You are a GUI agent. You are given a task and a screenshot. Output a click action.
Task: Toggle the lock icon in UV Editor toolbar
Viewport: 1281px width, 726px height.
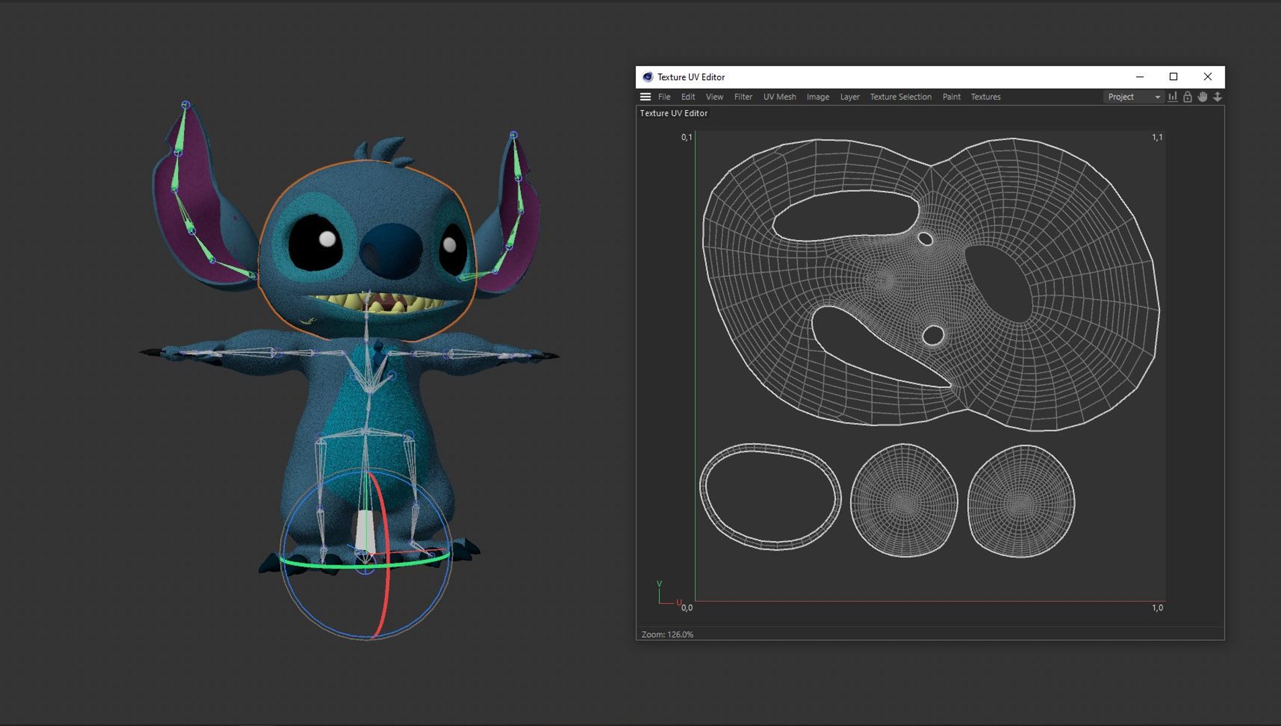coord(1188,97)
